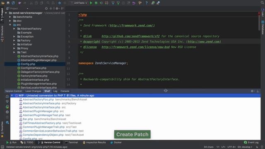The width and height of the screenshot is (265, 149).
Task: Select Bar.php in shelved files list
Action: pos(28,119)
